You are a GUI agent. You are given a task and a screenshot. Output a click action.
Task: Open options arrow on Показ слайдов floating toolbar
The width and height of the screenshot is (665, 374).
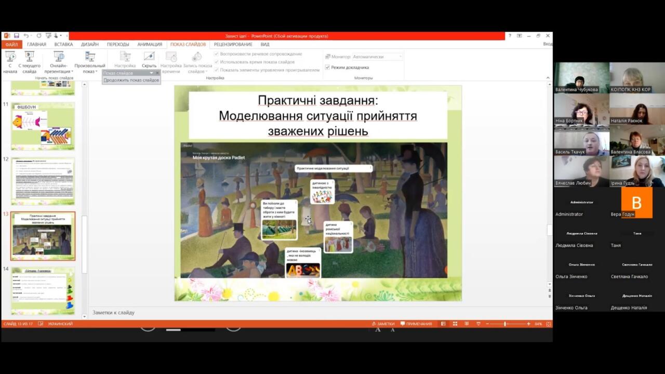pyautogui.click(x=151, y=73)
